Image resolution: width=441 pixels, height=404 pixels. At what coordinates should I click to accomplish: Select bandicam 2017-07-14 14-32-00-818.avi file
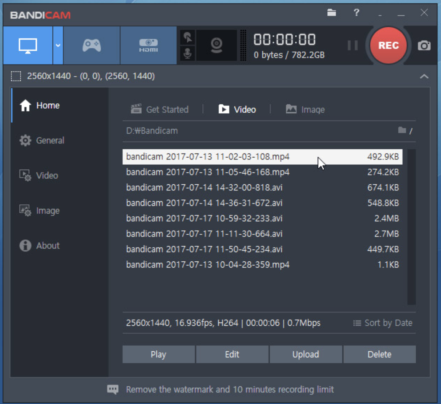tap(262, 187)
